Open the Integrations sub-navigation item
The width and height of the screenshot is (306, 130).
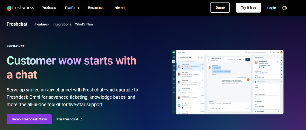pos(62,24)
